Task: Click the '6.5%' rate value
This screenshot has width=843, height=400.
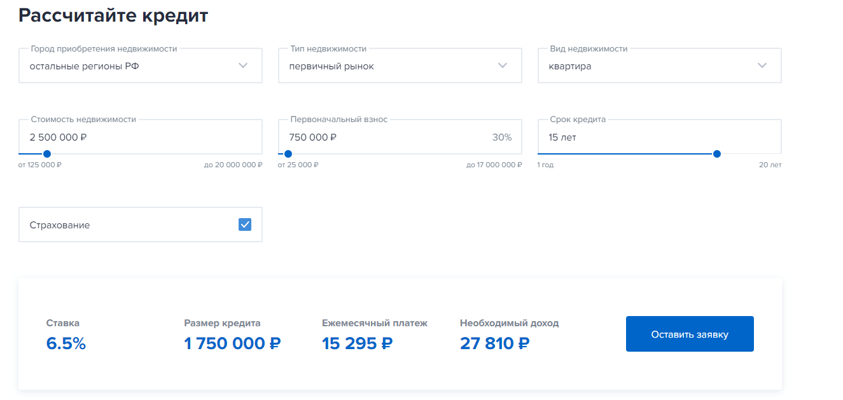Action: tap(66, 343)
